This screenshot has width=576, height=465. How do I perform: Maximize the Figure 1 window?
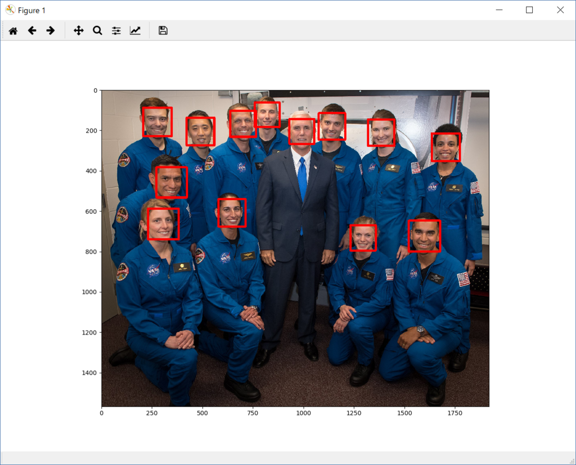[x=529, y=10]
